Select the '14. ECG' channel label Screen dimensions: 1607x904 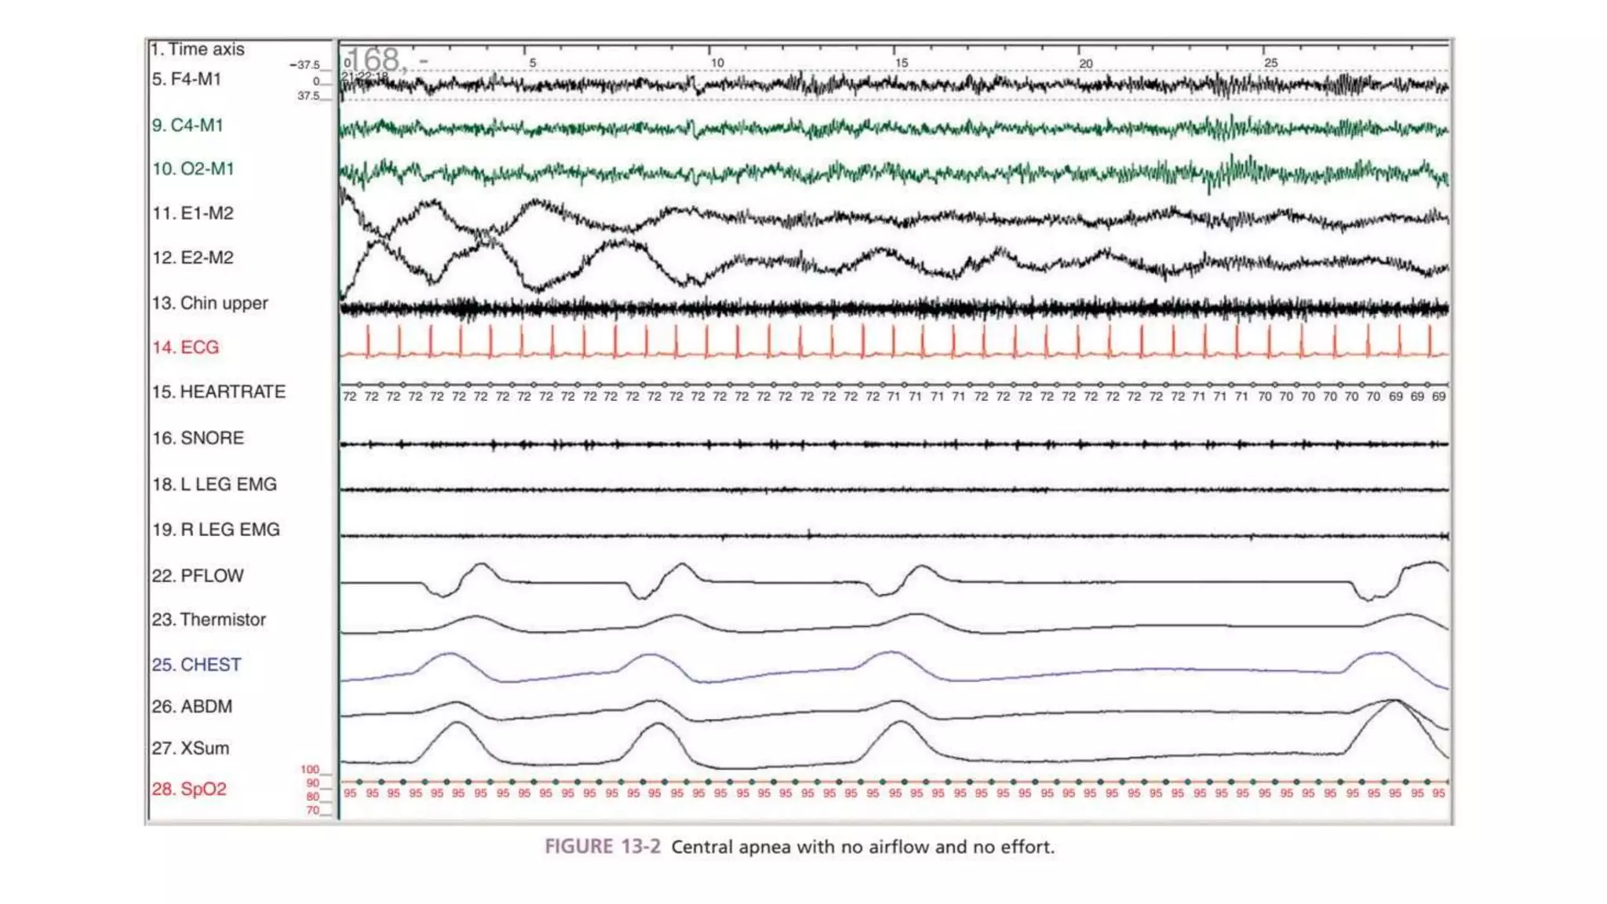coord(185,347)
